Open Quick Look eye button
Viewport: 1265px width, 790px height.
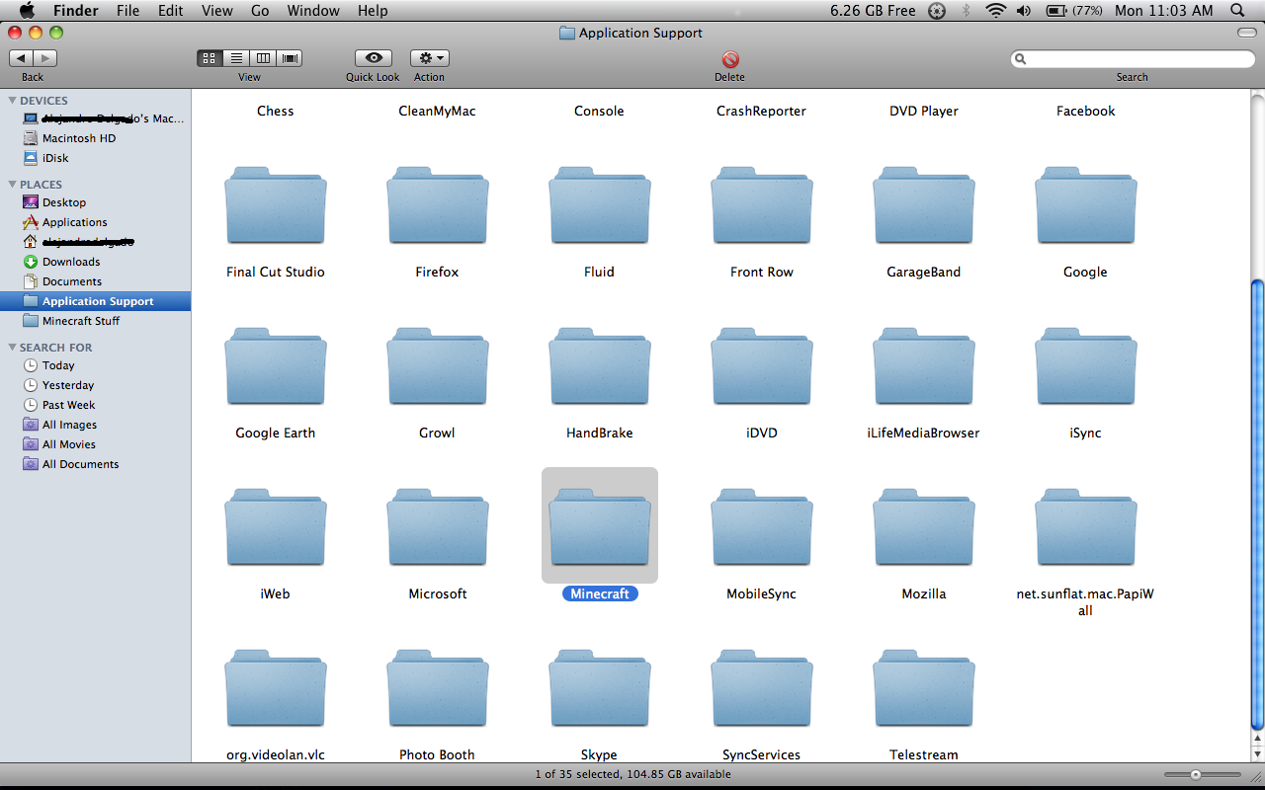pyautogui.click(x=373, y=58)
